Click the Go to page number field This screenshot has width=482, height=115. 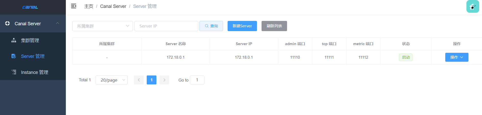[197, 80]
